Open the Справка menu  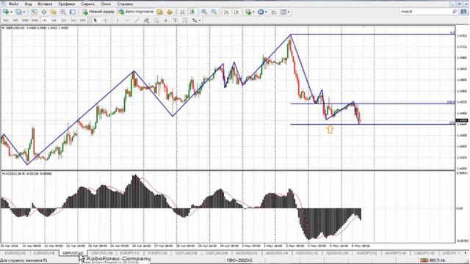[125, 4]
